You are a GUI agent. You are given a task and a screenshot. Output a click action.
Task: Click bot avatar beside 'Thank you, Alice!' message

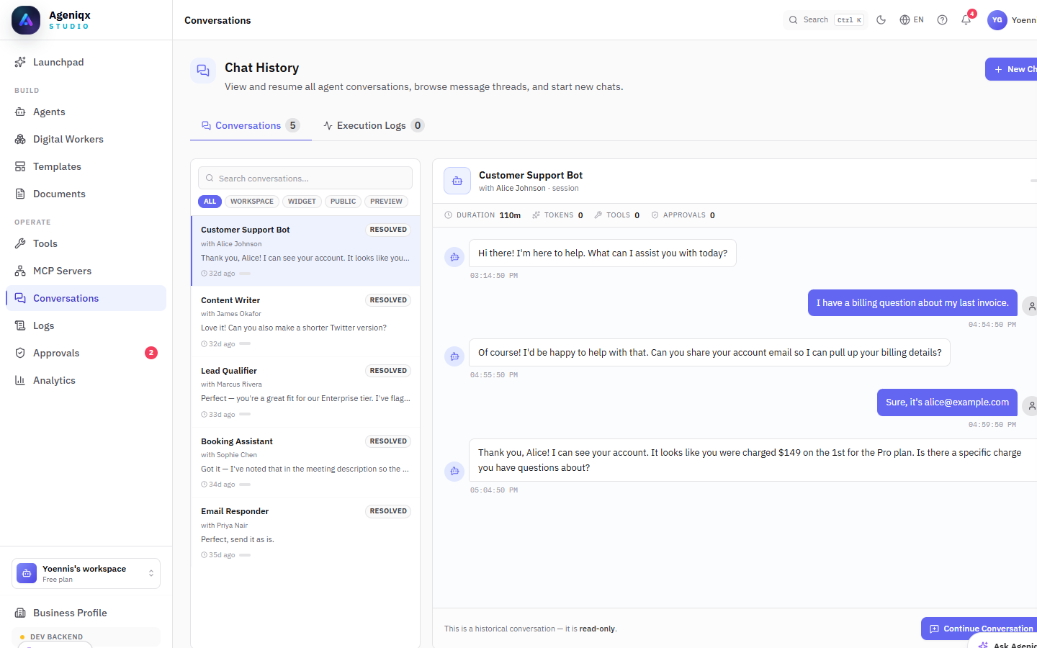pyautogui.click(x=454, y=471)
